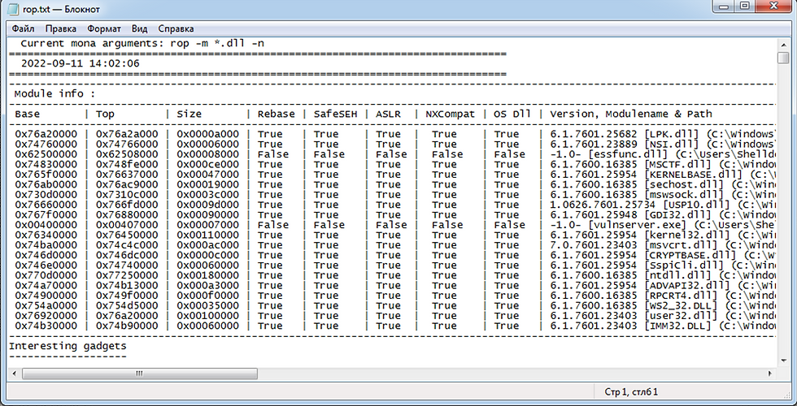Screen dimensions: 797x406
Task: Click the 'Interesting gadgets' heading
Action: pos(68,346)
